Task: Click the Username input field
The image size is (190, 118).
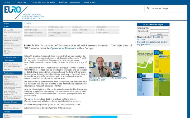Action: 159,28
